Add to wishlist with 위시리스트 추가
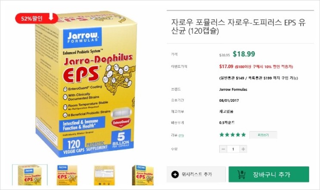The height and width of the screenshot is (190, 320). coord(196,174)
